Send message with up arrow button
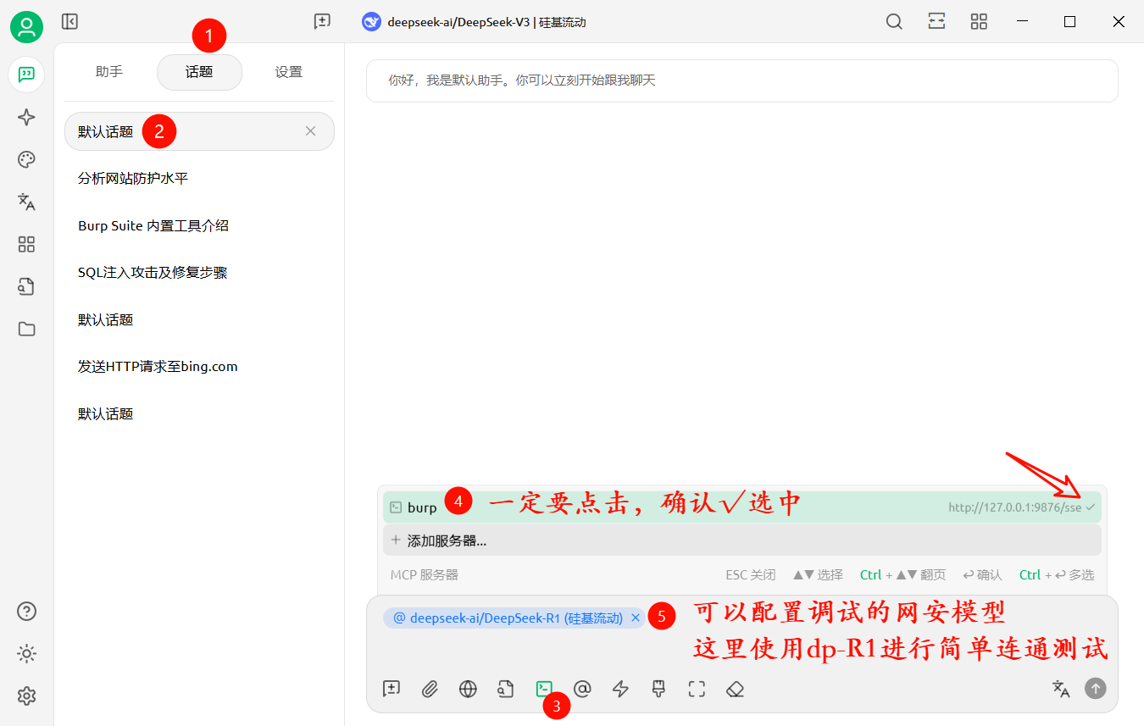This screenshot has width=1144, height=726. (x=1096, y=689)
